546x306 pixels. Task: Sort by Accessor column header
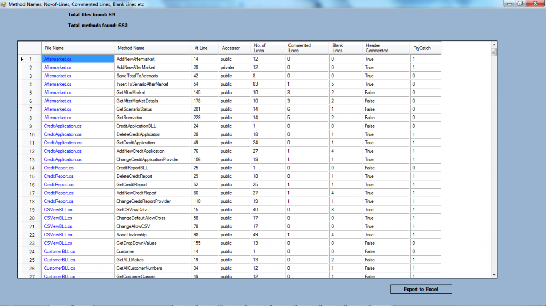(235, 48)
